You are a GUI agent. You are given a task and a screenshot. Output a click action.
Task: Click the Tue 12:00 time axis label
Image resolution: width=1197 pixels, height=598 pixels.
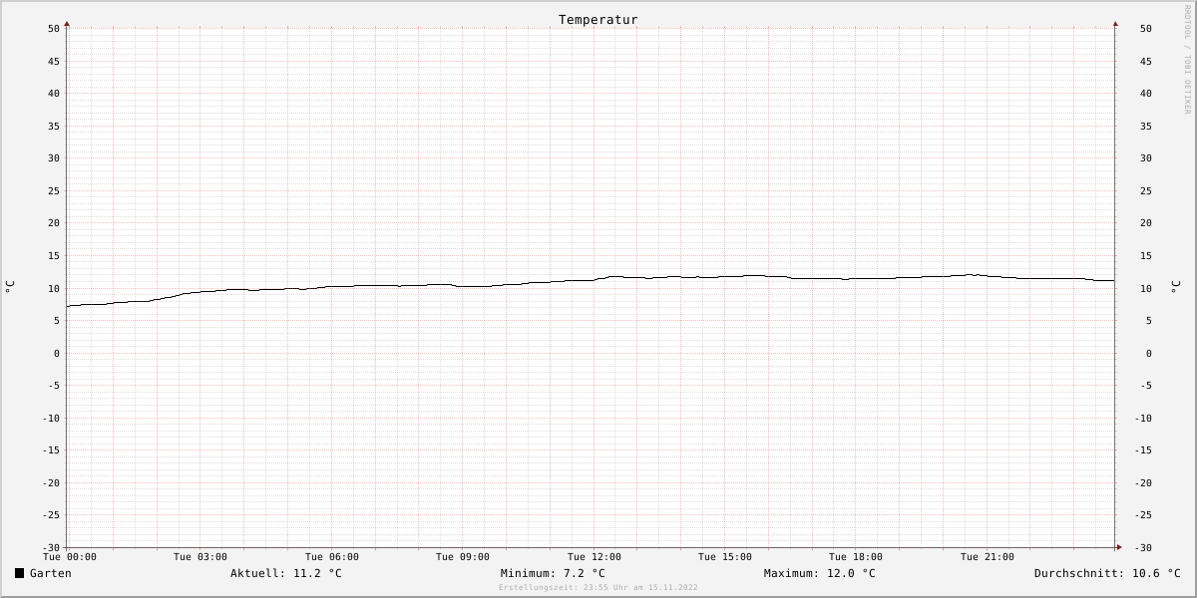point(595,557)
